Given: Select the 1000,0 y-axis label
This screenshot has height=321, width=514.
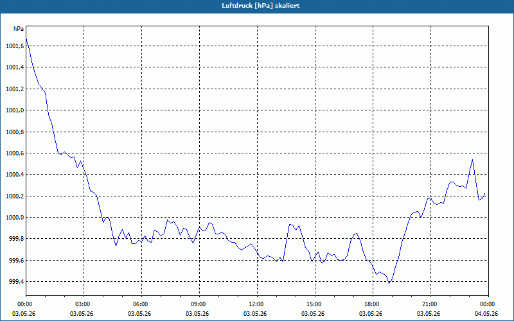Looking at the screenshot, I should click(15, 218).
